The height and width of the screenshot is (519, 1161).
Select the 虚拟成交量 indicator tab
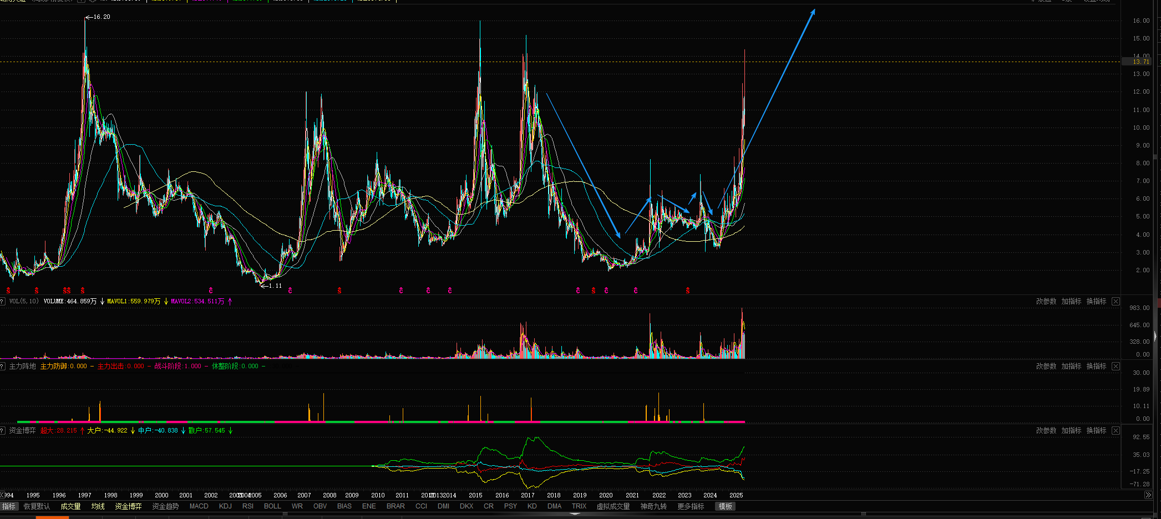613,506
